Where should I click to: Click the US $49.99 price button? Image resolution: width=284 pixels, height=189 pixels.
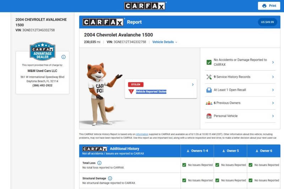point(267,22)
